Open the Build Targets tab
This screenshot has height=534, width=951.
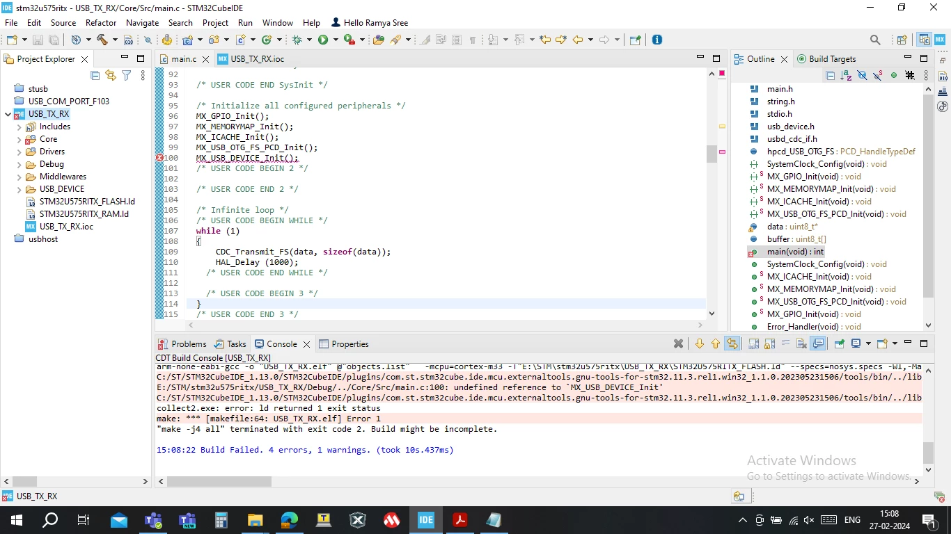click(826, 59)
